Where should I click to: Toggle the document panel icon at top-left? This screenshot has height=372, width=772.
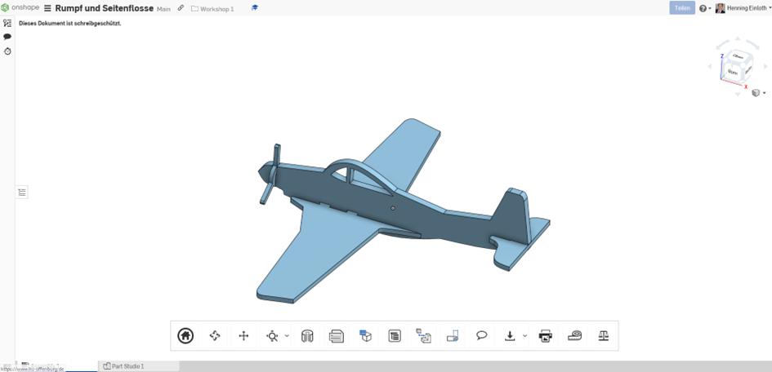click(x=7, y=23)
